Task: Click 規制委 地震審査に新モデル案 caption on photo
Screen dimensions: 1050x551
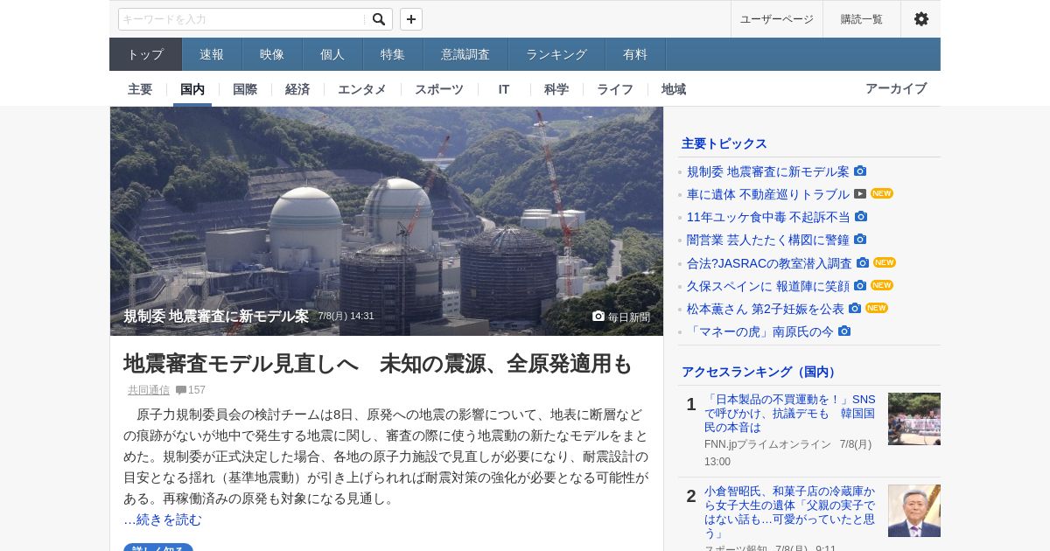Action: [x=216, y=316]
